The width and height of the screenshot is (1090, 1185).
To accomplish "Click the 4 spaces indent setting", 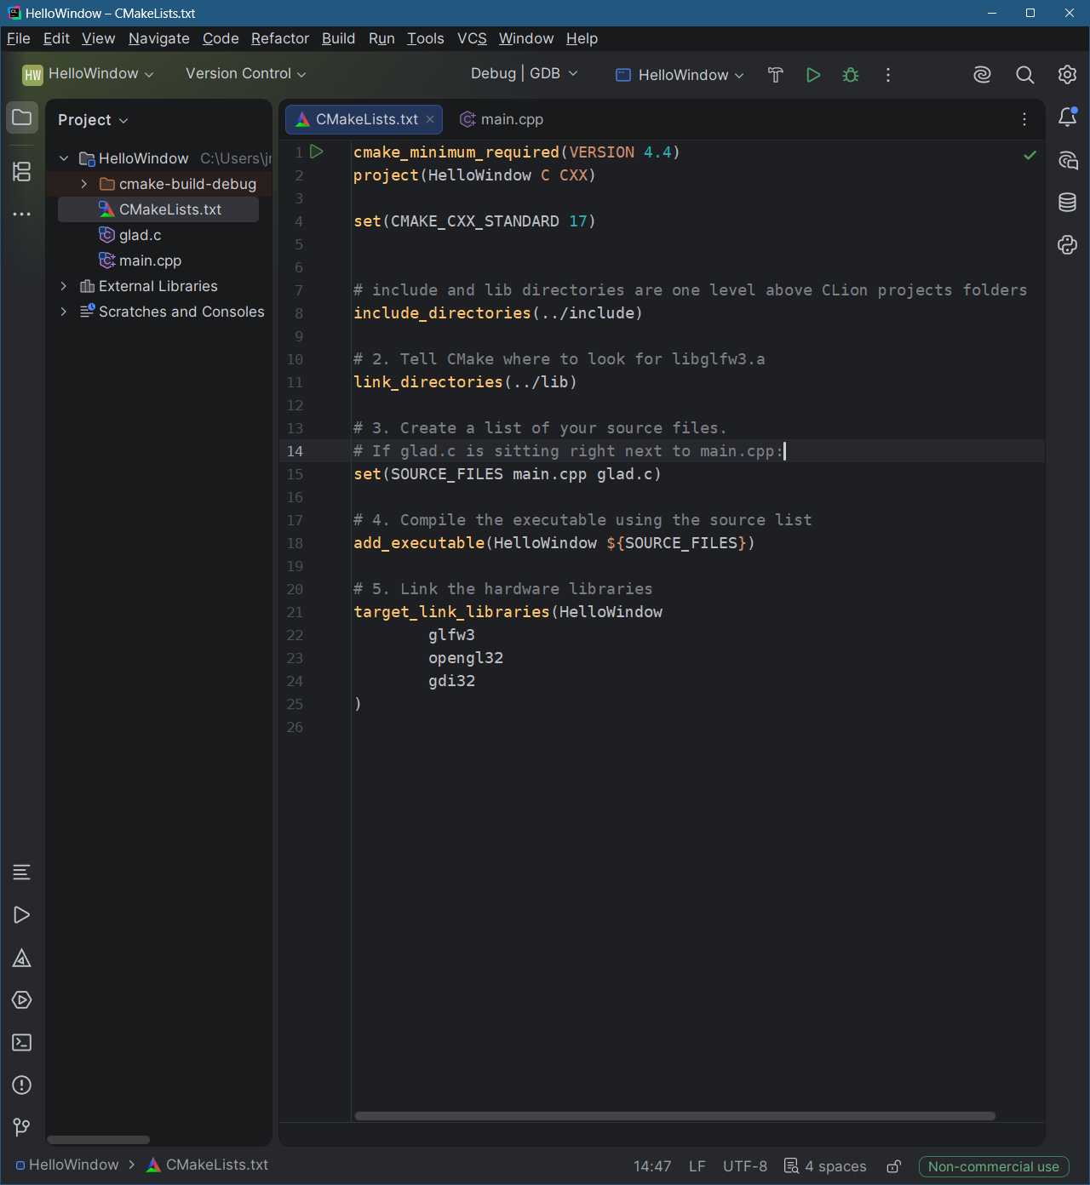I will pos(825,1166).
